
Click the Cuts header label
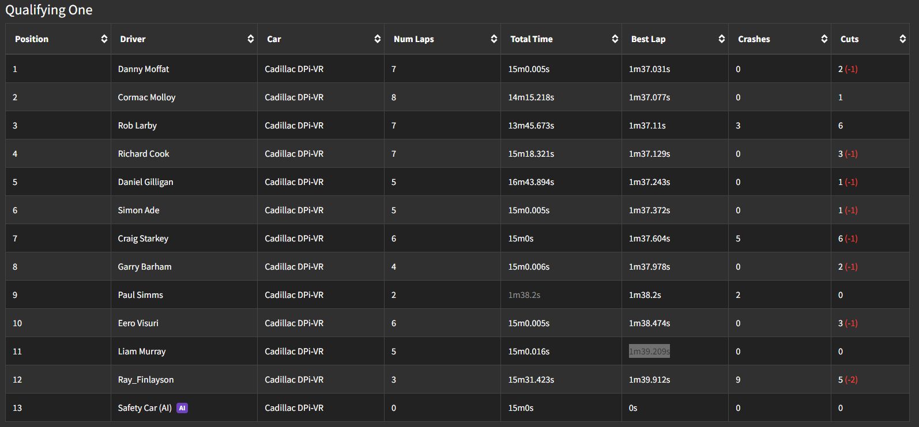point(850,39)
